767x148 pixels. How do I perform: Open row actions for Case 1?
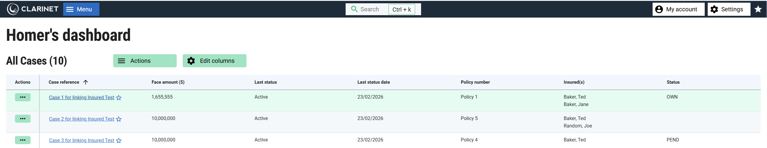tap(23, 97)
